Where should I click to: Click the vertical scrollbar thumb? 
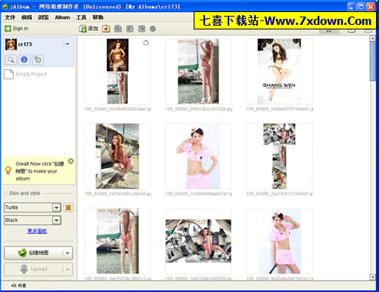click(372, 62)
